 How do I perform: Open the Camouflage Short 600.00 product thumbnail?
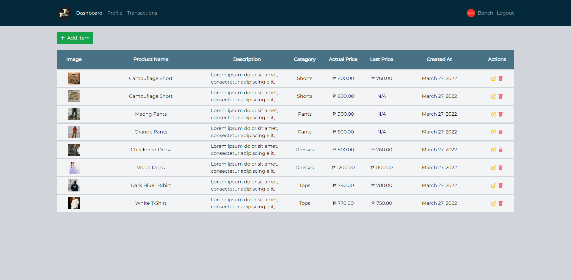click(x=74, y=96)
